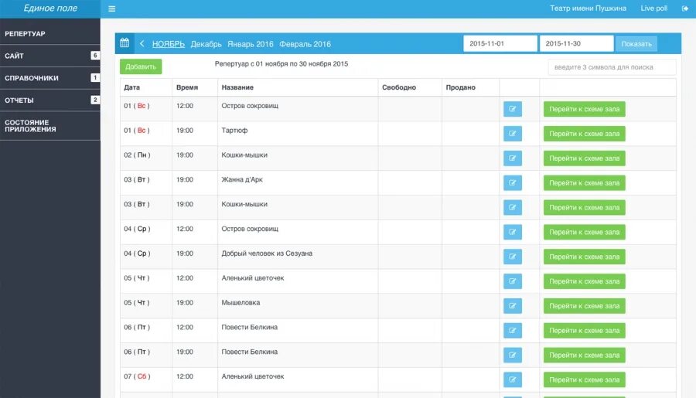Click the Справочники badge showing 1
This screenshot has height=398, width=696.
click(95, 77)
